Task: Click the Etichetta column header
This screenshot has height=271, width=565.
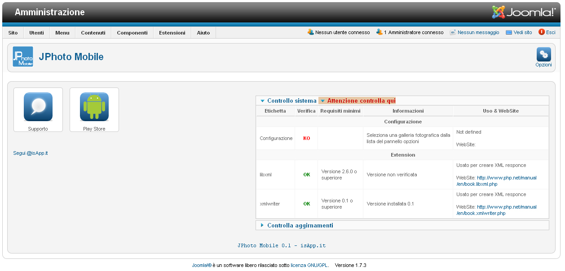Action: coord(275,111)
